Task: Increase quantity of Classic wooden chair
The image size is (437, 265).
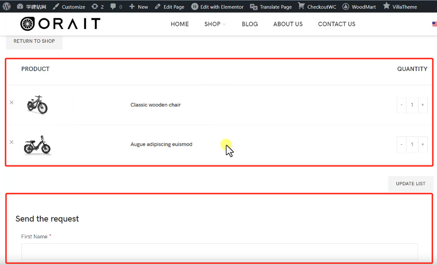Action: click(x=423, y=105)
